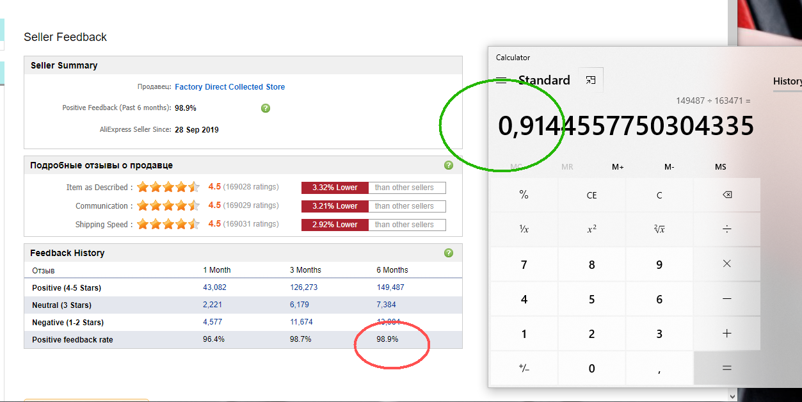Viewport: 802px width, 402px height.
Task: Open 3 Months negative count 11,674
Action: (x=301, y=322)
